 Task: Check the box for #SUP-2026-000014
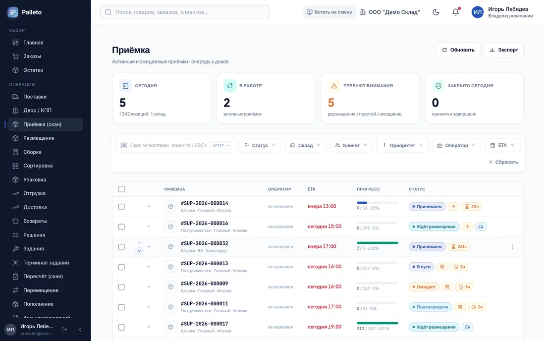click(x=121, y=207)
